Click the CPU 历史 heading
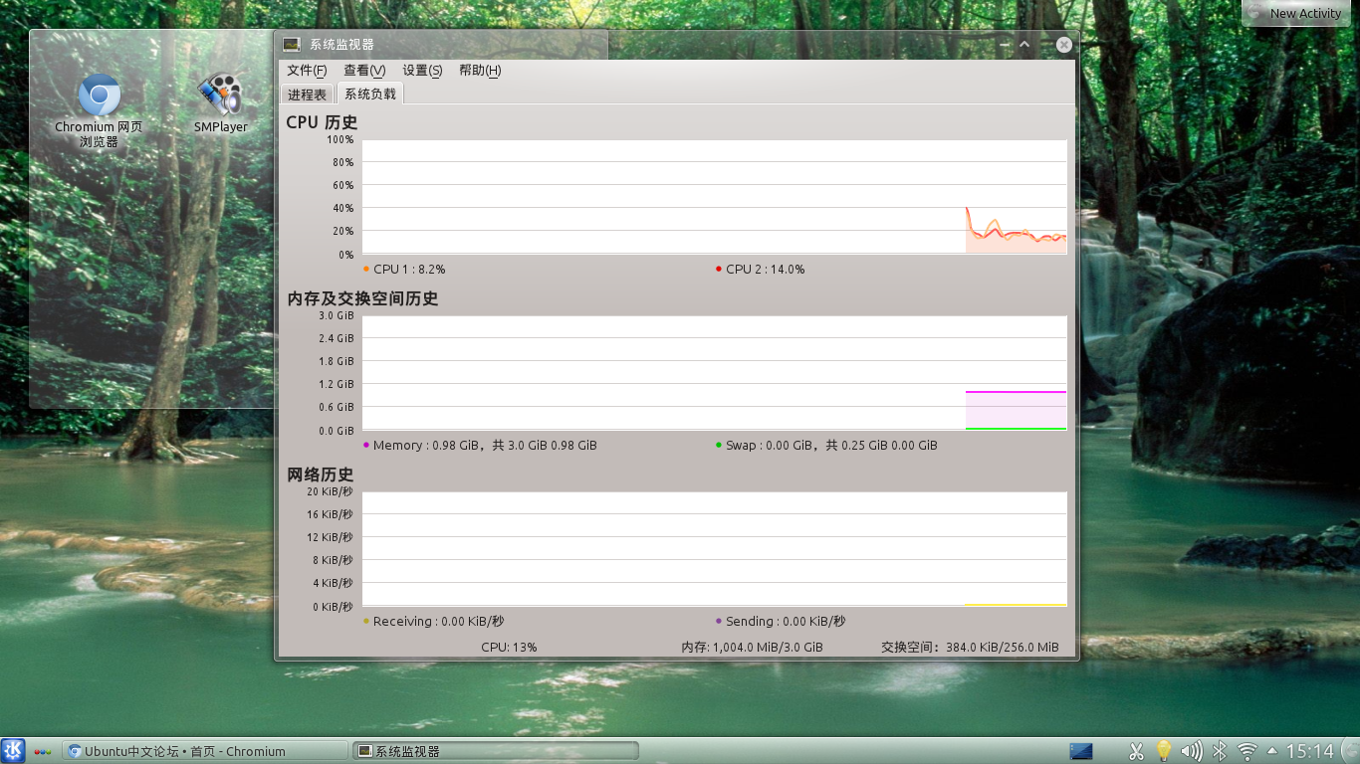This screenshot has width=1360, height=764. pyautogui.click(x=322, y=122)
